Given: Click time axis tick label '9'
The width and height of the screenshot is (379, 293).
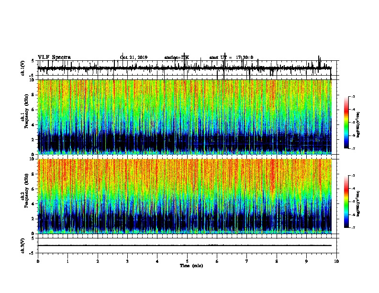Looking at the screenshot, I should pyautogui.click(x=307, y=261).
